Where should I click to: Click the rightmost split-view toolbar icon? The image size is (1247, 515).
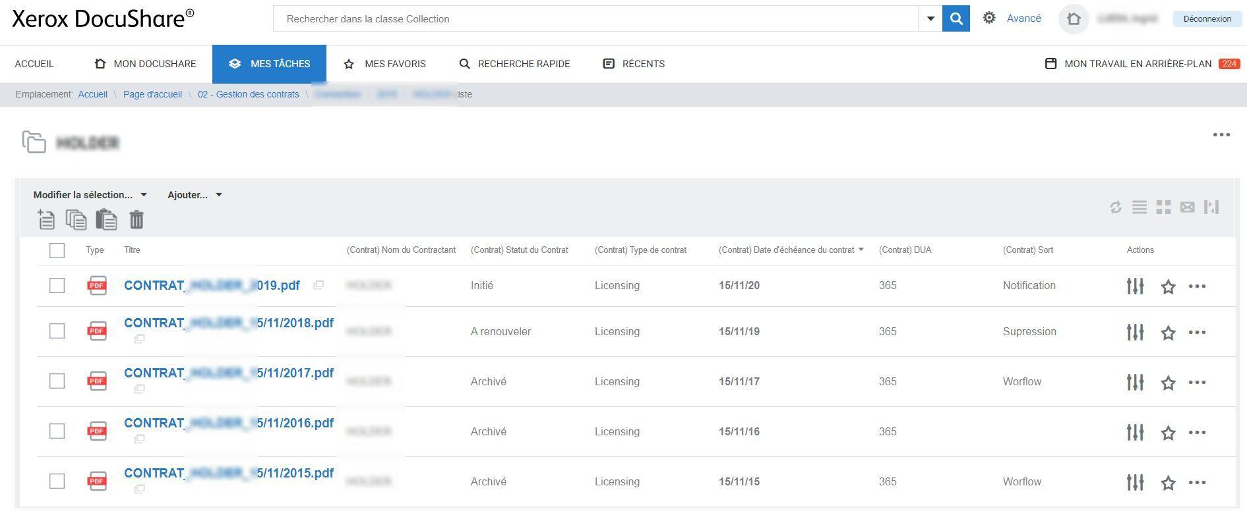pyautogui.click(x=1211, y=207)
